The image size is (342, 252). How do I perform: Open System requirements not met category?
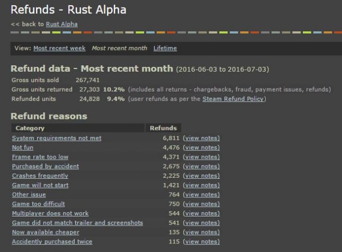[57, 138]
